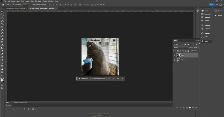
Task: Select the Eyedropper tool
Action: [x=2, y=30]
